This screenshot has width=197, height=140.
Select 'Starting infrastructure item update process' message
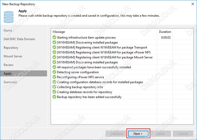(x=86, y=38)
